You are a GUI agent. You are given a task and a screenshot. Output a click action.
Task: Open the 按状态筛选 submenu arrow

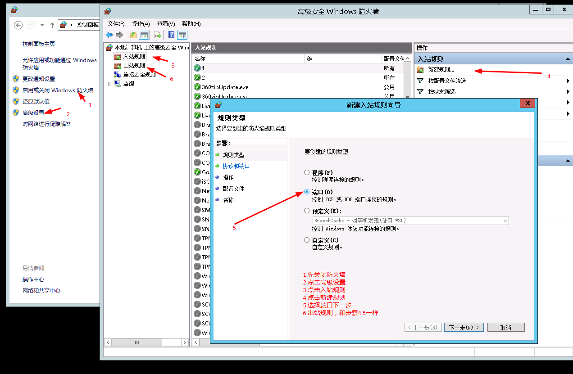[x=568, y=91]
